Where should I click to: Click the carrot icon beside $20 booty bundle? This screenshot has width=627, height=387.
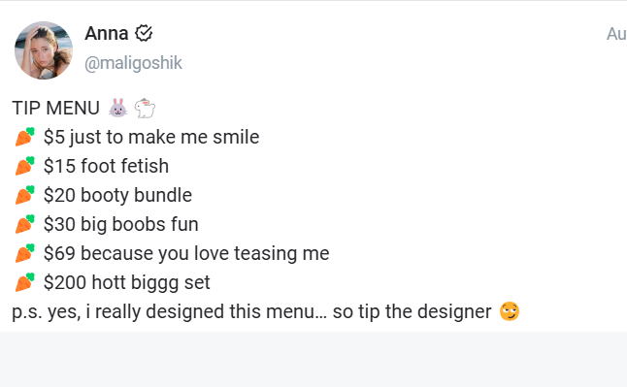[x=25, y=195]
